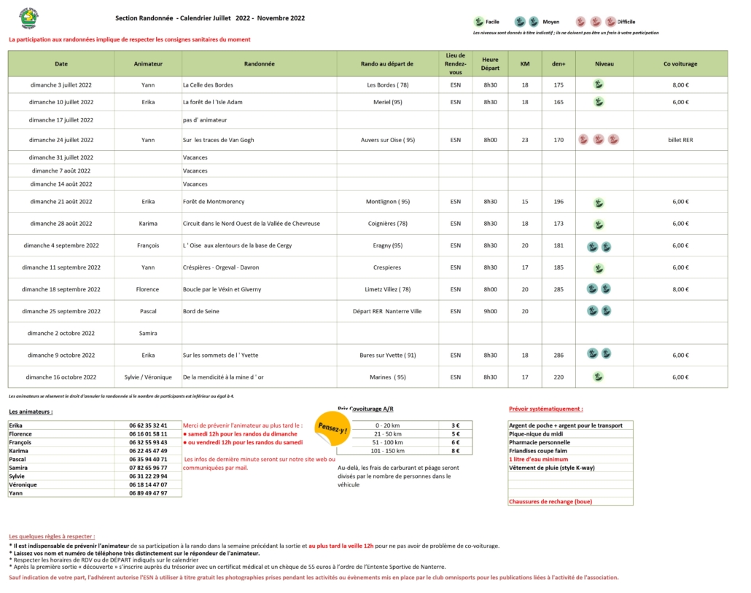The height and width of the screenshot is (593, 751).
Task: Click the 'KM' column header
Action: click(525, 63)
